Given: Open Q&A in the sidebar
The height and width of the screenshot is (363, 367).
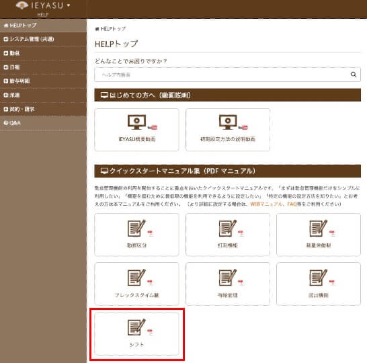Looking at the screenshot, I should [43, 123].
